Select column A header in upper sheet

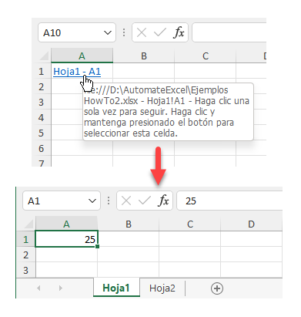click(82, 56)
